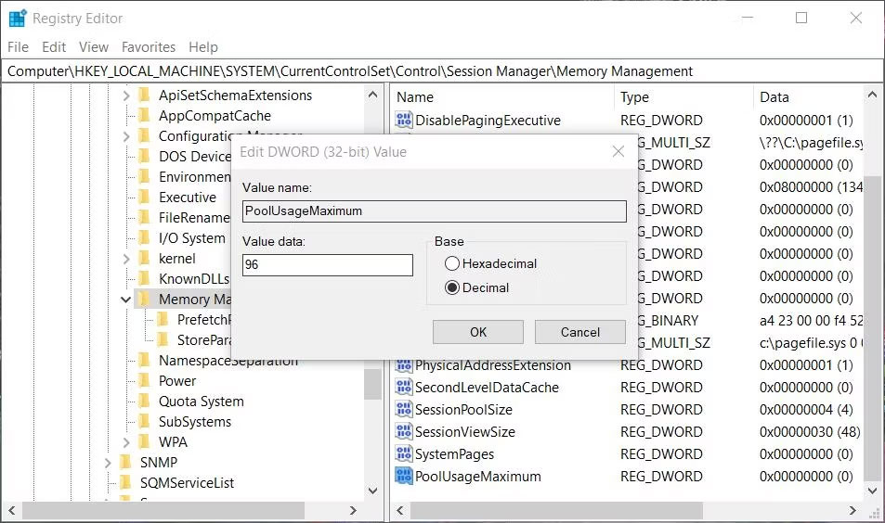885x523 pixels.
Task: Open the Favorites menu
Action: tap(149, 46)
